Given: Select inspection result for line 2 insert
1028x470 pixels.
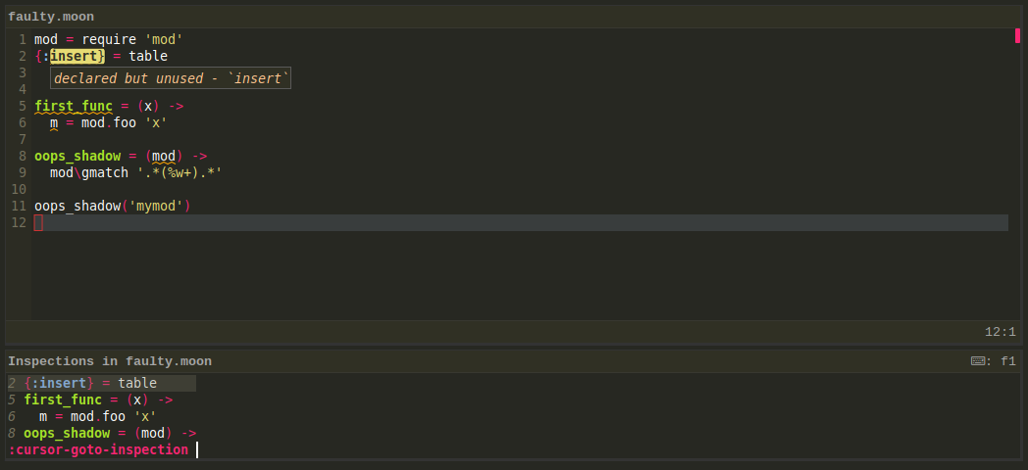Looking at the screenshot, I should 102,383.
